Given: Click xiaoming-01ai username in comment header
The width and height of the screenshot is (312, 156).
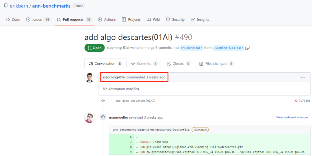Looking at the screenshot, I should click(114, 77).
